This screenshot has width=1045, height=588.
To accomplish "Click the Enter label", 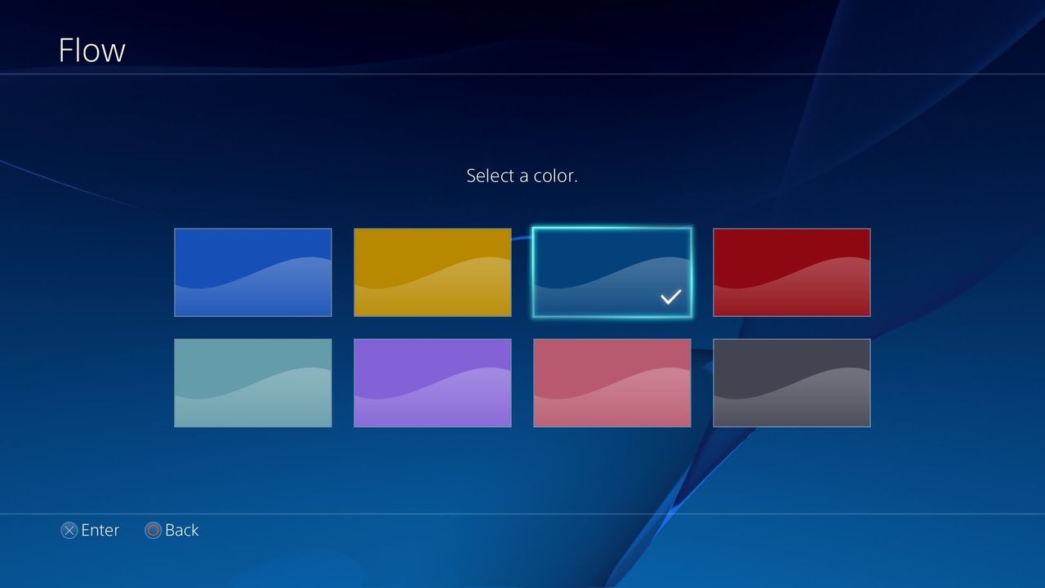I will pyautogui.click(x=100, y=530).
